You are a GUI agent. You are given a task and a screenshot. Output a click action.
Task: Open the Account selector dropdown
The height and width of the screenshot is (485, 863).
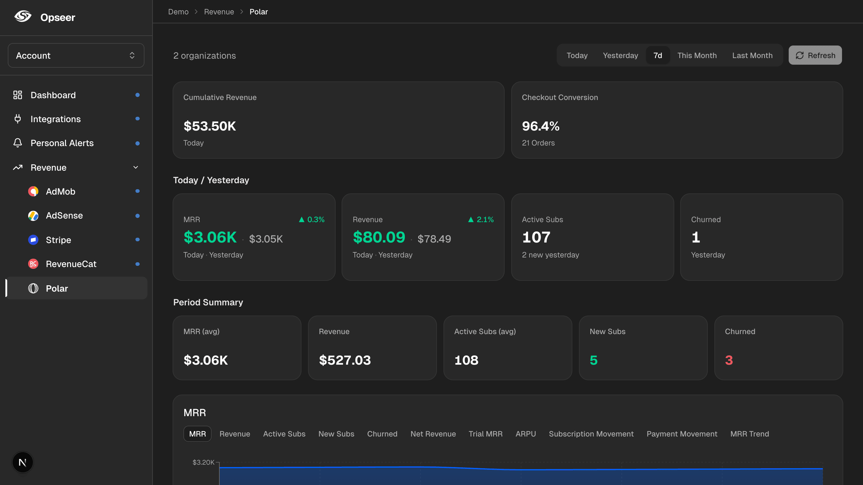pyautogui.click(x=76, y=55)
